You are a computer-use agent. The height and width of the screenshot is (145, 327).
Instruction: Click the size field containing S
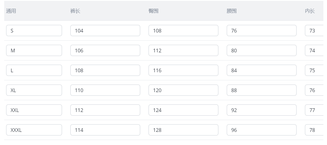pos(34,31)
